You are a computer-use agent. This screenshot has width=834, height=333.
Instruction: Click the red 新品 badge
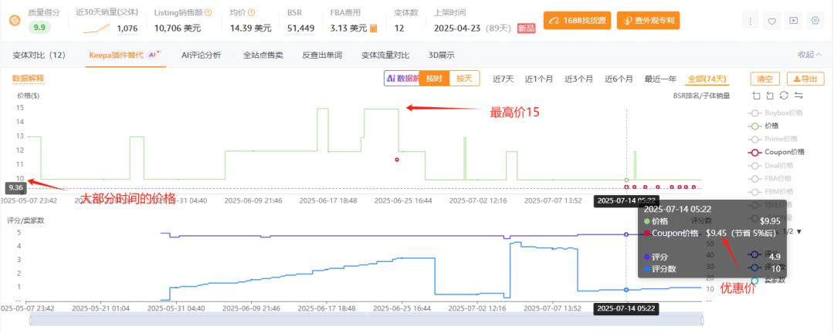pos(527,29)
